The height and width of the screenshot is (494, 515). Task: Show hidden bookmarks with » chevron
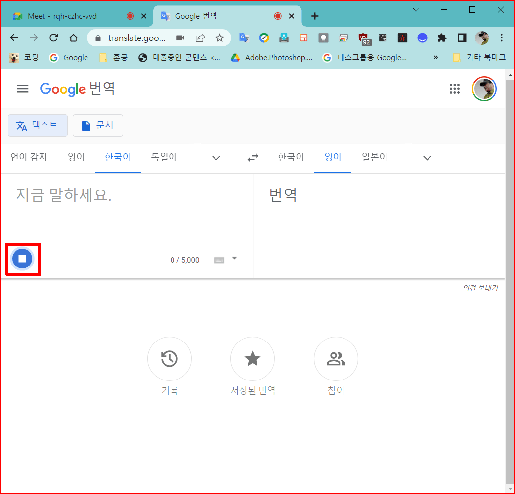tap(436, 58)
